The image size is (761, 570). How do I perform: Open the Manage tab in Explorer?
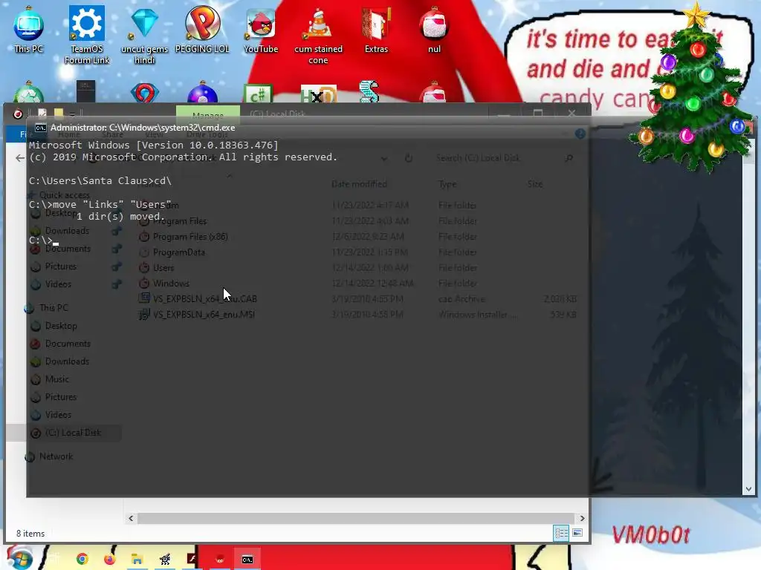(208, 115)
